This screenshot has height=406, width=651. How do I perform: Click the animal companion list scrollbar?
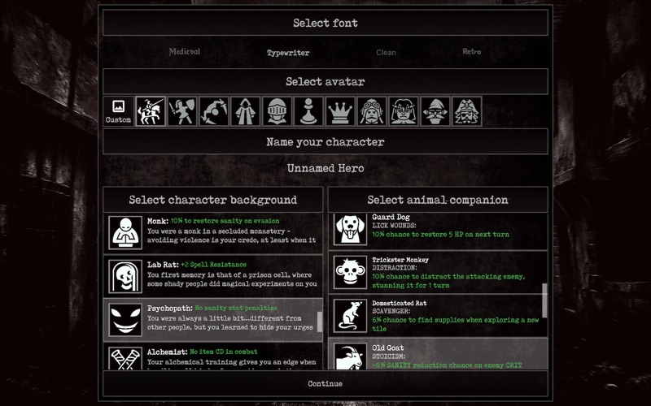544,300
